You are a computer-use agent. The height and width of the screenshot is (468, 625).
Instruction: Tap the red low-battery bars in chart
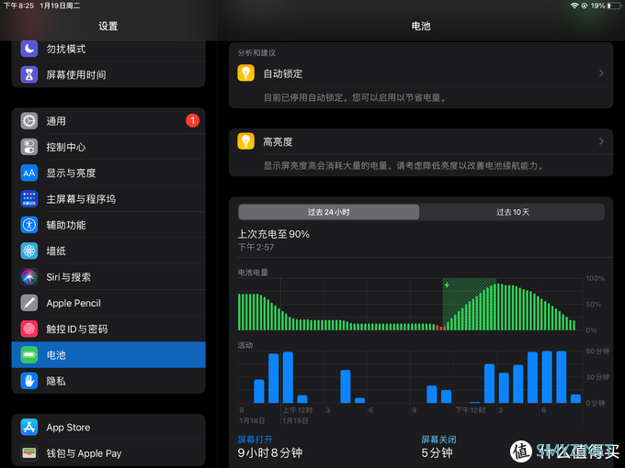[x=440, y=328]
